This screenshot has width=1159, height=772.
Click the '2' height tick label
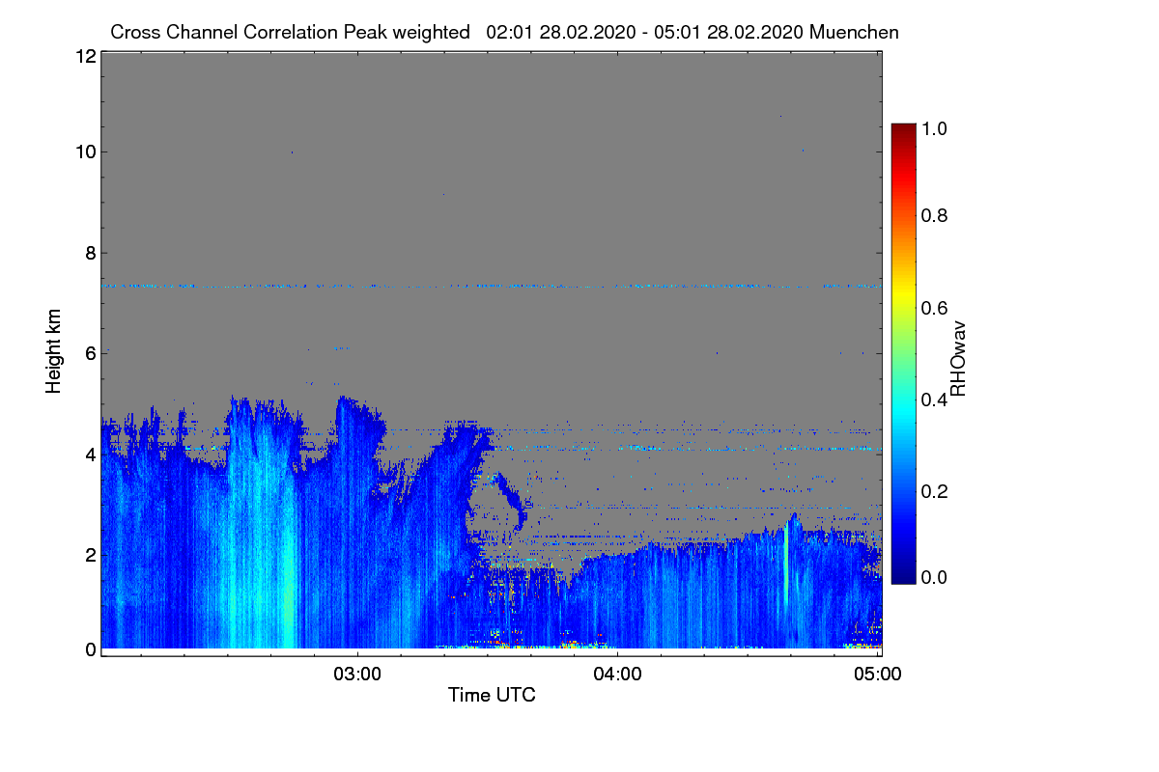[x=89, y=554]
